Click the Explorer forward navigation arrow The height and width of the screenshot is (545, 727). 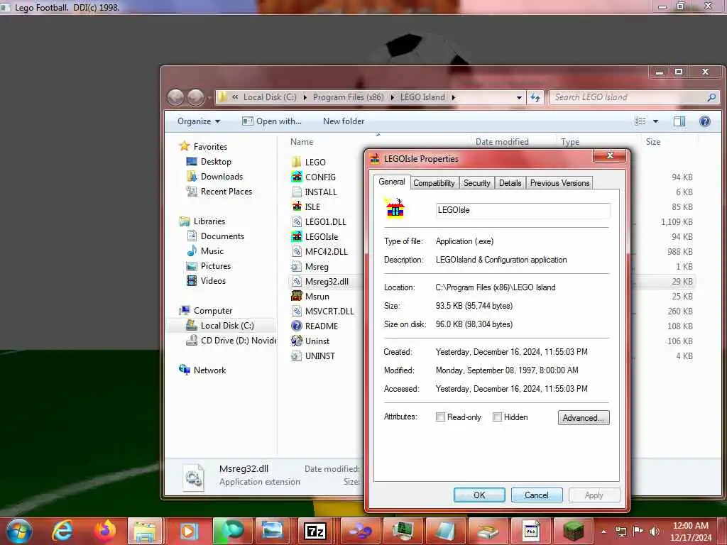[x=195, y=97]
